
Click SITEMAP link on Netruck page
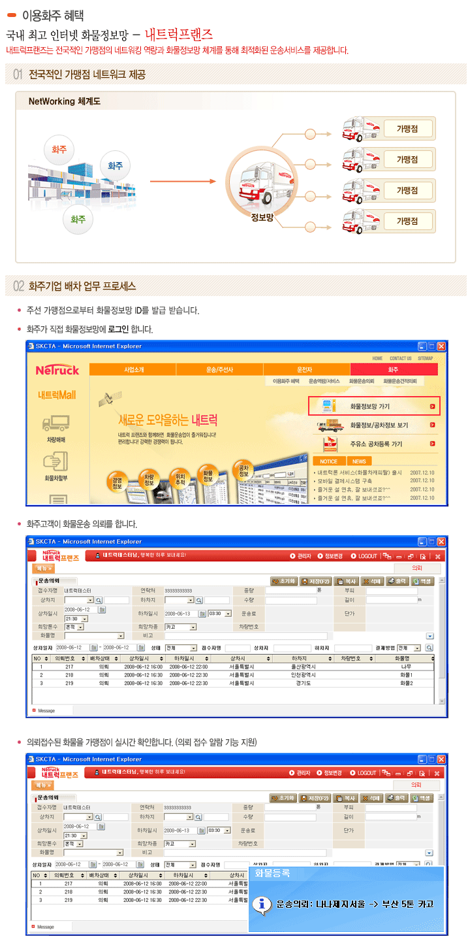(425, 358)
